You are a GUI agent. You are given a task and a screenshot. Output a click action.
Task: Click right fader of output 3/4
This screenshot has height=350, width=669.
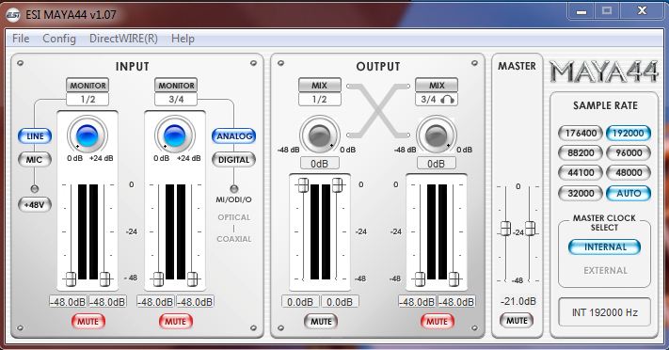tap(454, 278)
